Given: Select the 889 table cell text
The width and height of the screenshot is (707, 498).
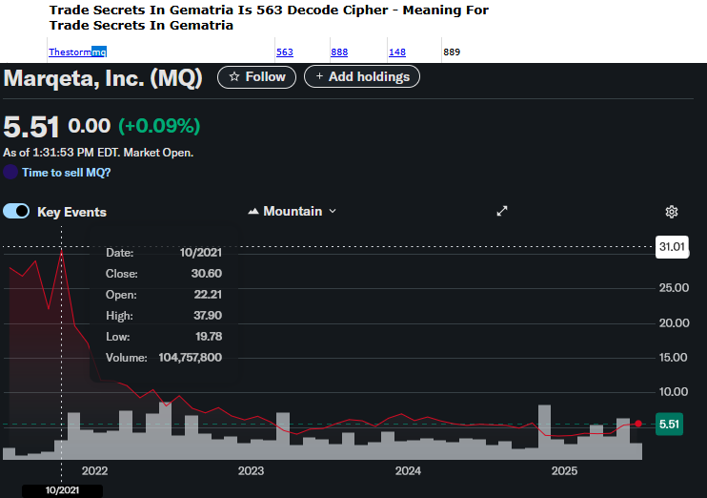Looking at the screenshot, I should (x=452, y=52).
